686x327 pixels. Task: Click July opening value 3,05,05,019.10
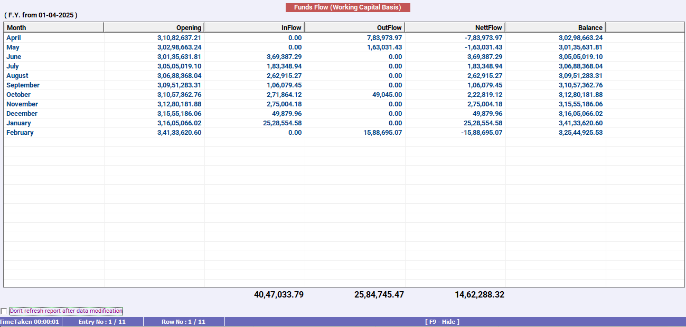pos(179,66)
